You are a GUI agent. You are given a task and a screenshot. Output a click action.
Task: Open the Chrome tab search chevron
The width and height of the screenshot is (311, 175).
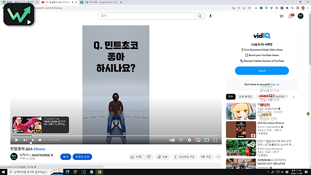pos(285,2)
